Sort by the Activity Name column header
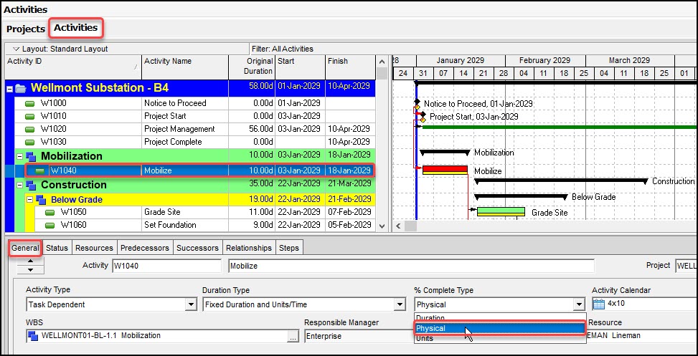 click(185, 67)
